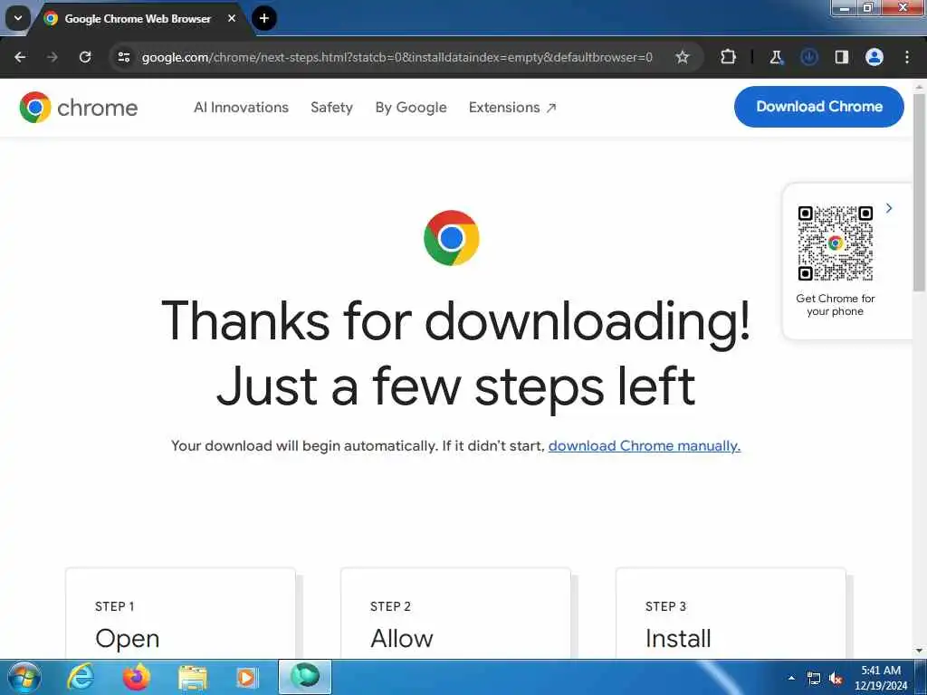Collapse the Get Chrome for phone card chevron
Image resolution: width=927 pixels, height=695 pixels.
[x=889, y=208]
